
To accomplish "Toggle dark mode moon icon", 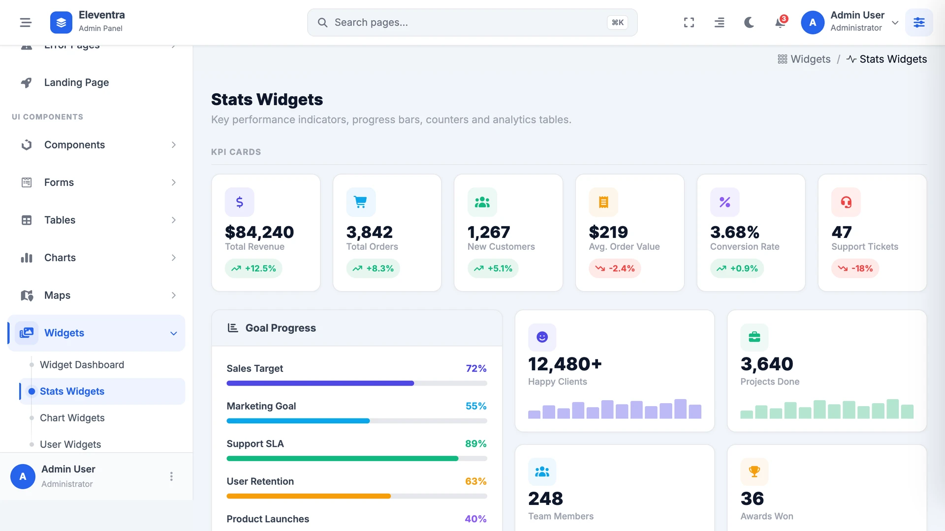I will [749, 23].
